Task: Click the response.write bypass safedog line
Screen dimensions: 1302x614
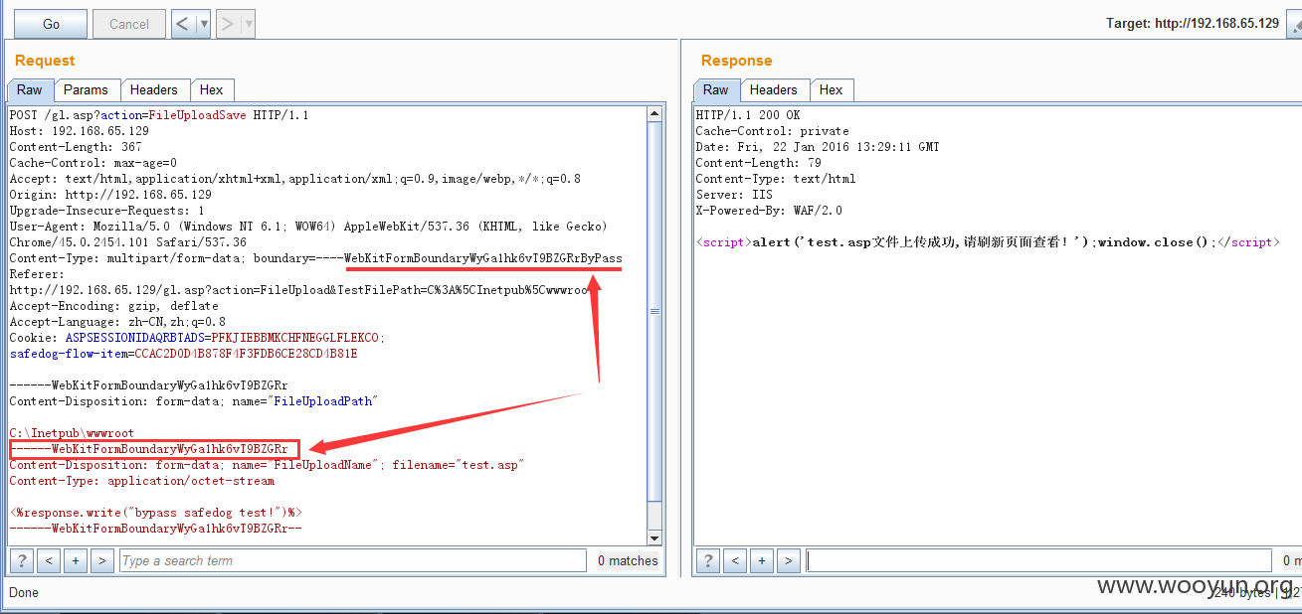Action: coord(155,513)
